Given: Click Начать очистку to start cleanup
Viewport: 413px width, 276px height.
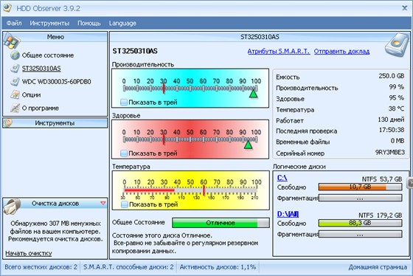Looking at the screenshot, I should pos(29,253).
